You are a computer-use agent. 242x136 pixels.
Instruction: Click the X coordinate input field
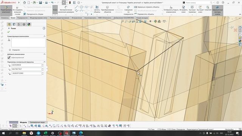26,65
